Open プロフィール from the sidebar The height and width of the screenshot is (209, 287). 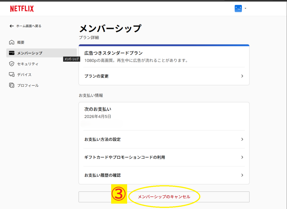(28, 85)
